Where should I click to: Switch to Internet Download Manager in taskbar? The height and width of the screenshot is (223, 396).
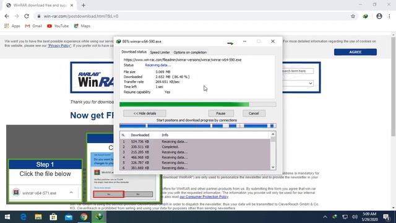point(99,217)
